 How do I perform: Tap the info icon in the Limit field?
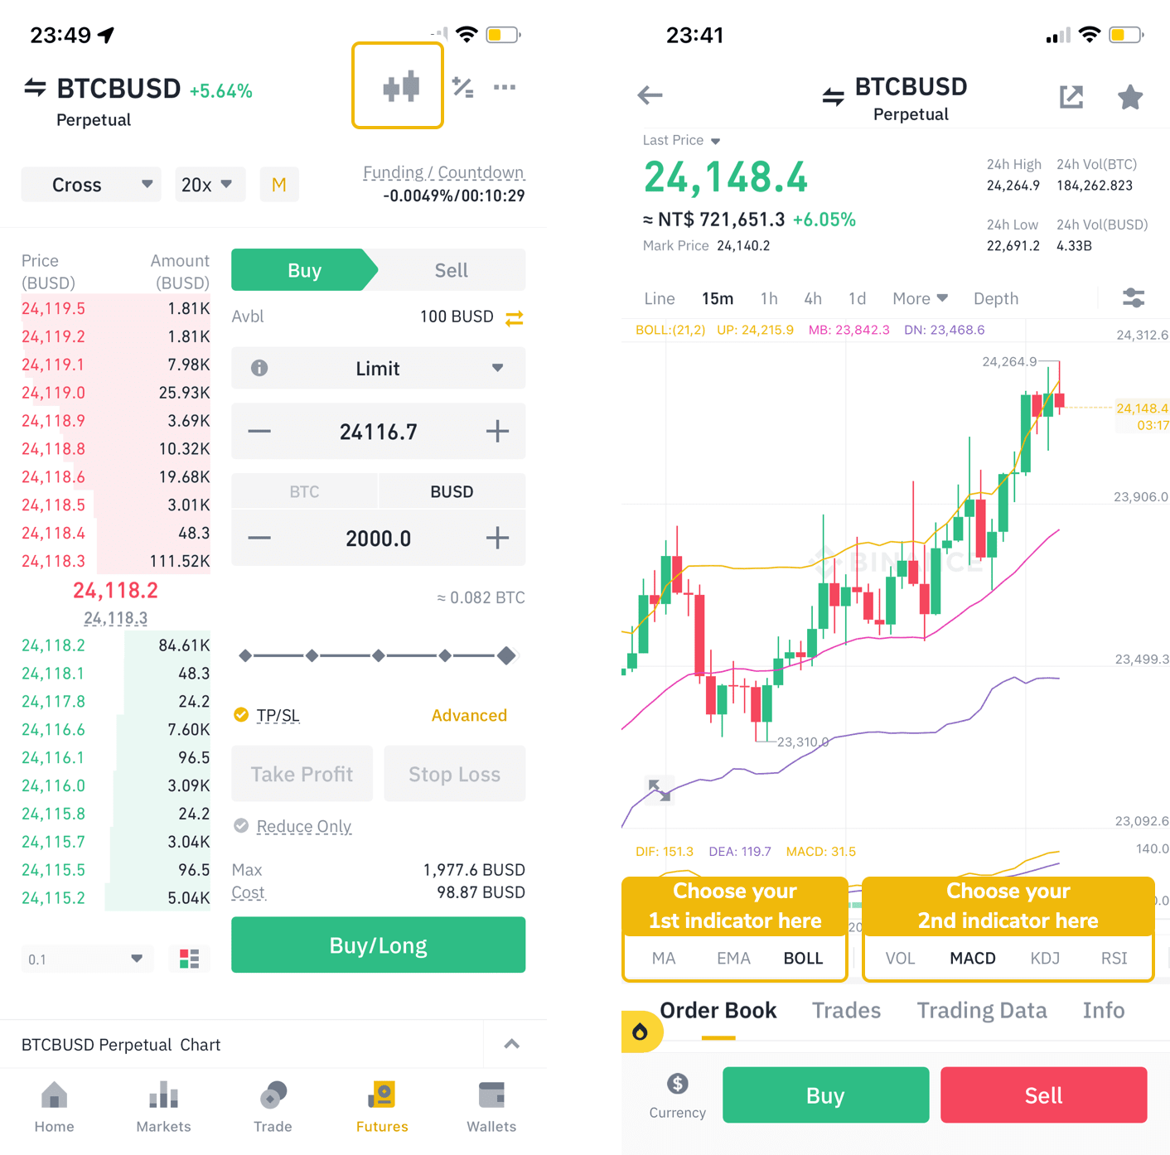click(259, 368)
